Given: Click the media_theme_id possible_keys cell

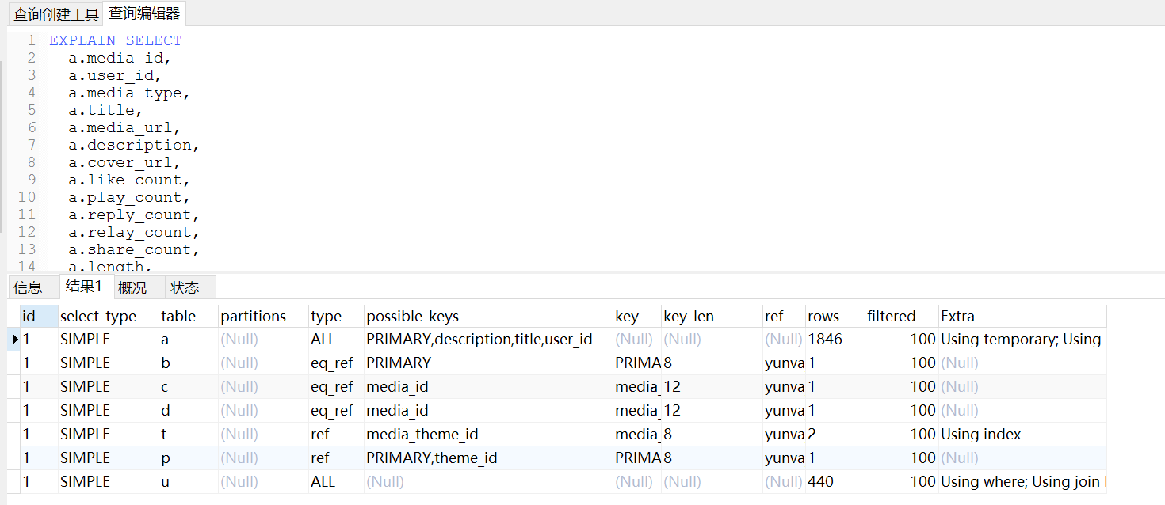Looking at the screenshot, I should 422,435.
